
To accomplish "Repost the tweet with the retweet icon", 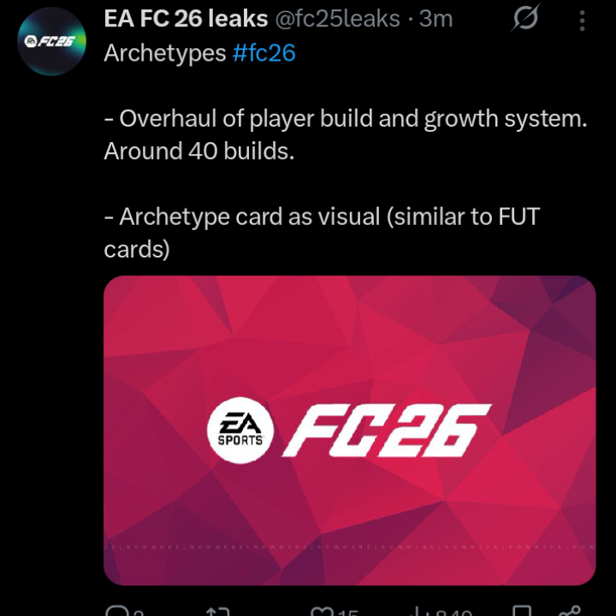I will [x=219, y=611].
